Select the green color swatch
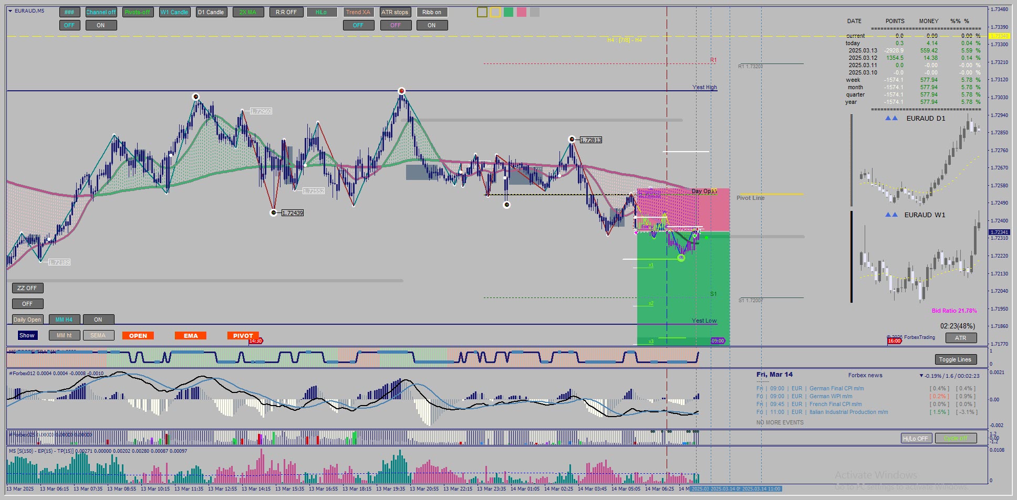 508,12
